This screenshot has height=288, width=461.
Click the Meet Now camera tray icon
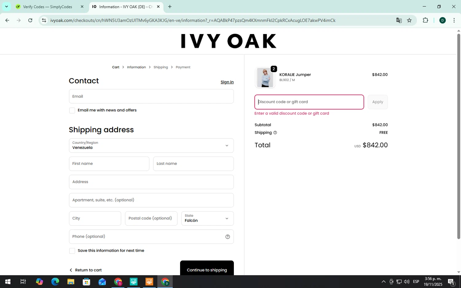(391, 282)
